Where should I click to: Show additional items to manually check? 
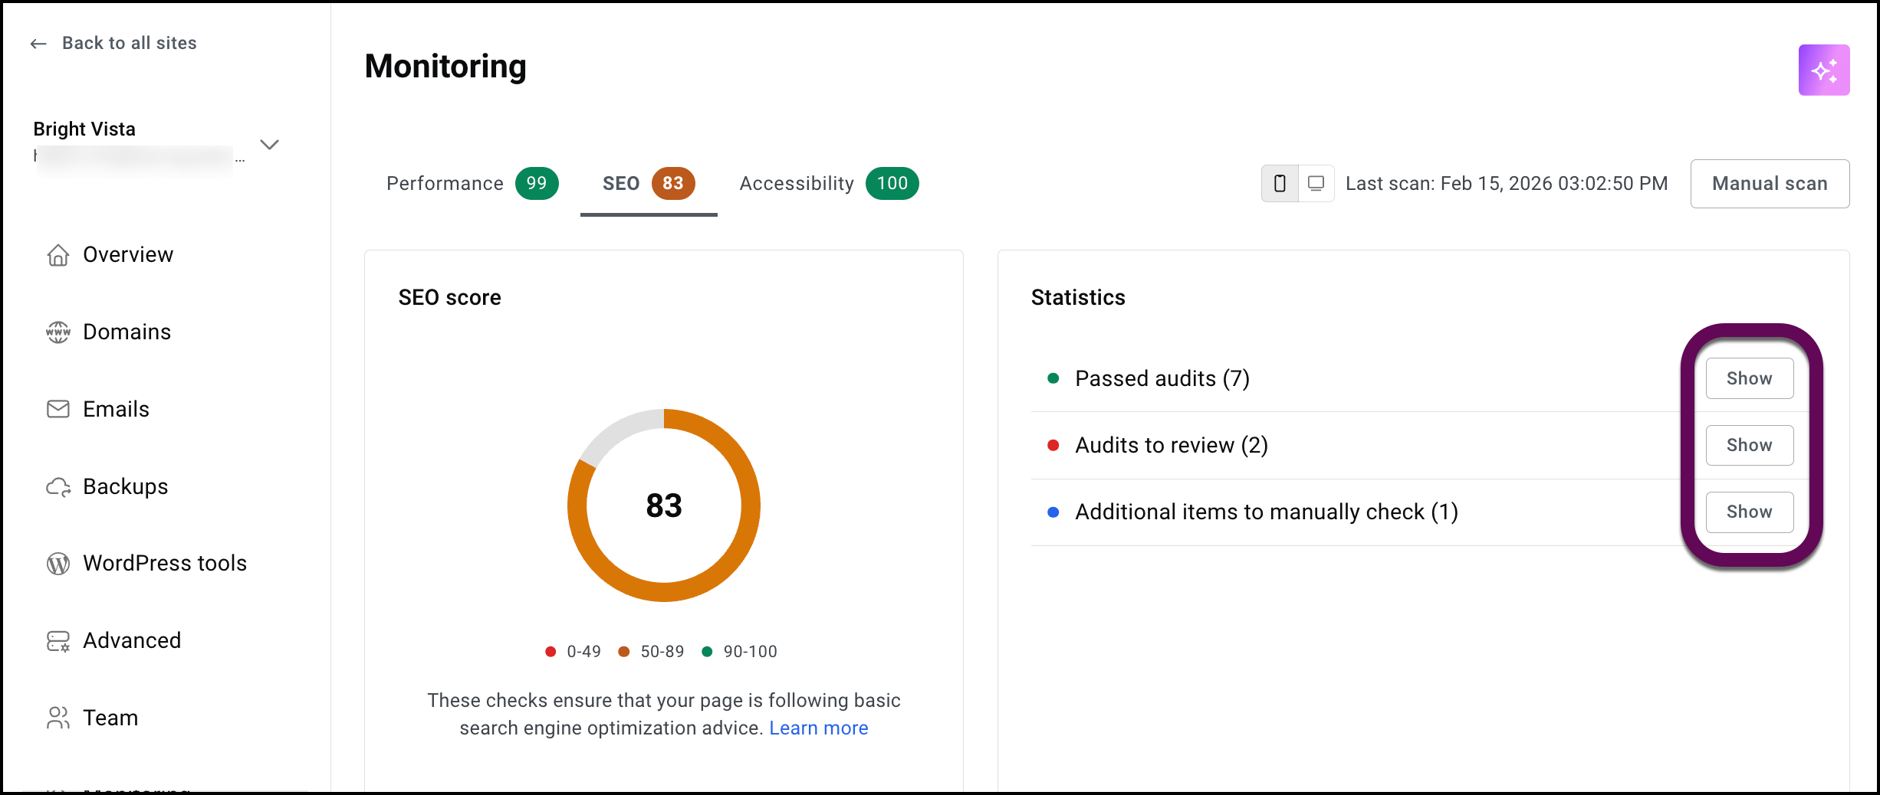(x=1749, y=512)
